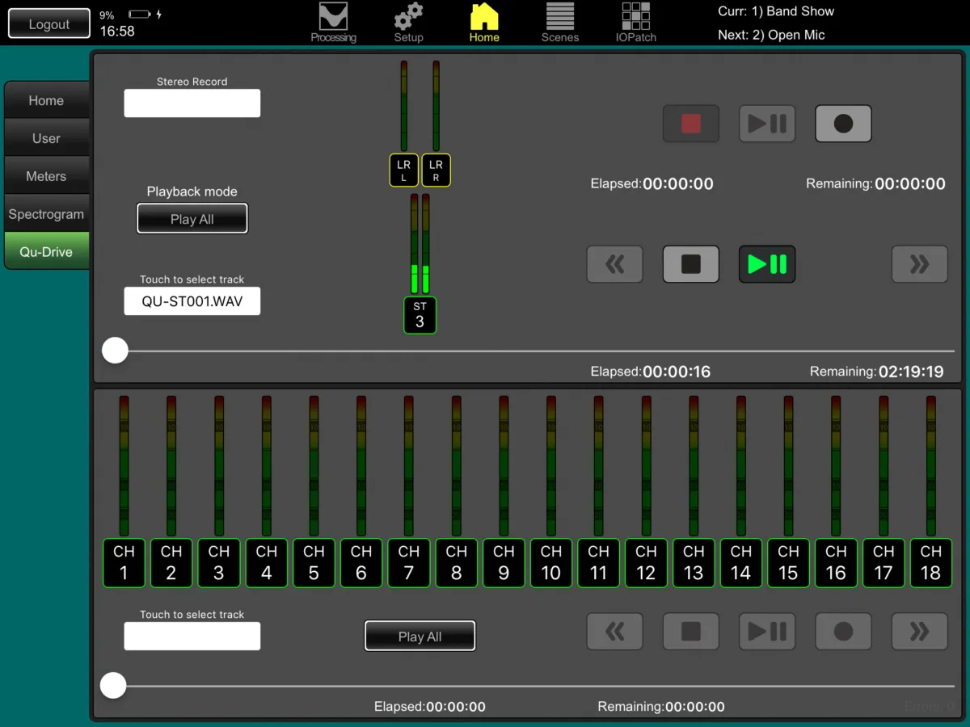Open the empty multitrack track selector
Screen dimensions: 970x727
click(192, 637)
